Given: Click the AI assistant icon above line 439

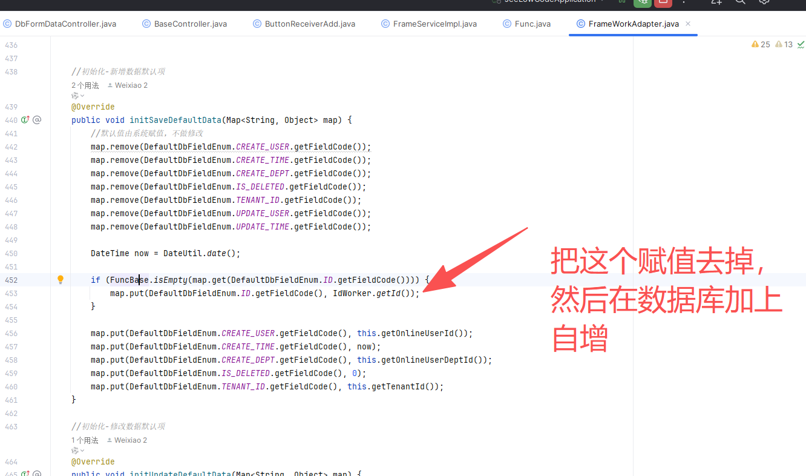Looking at the screenshot, I should pos(75,96).
